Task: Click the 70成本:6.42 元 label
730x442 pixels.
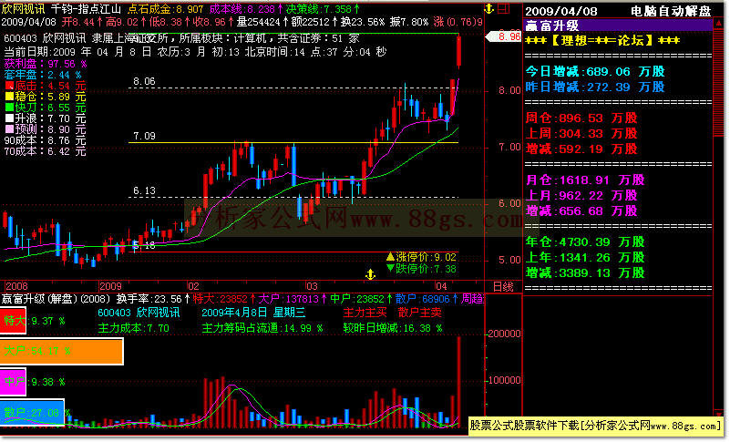Action: 46,151
